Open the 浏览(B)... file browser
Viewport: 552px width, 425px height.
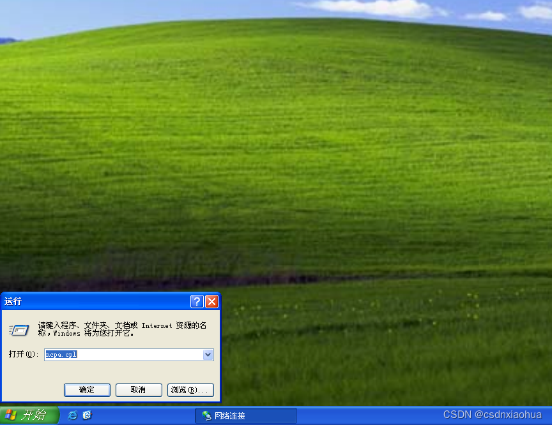pyautogui.click(x=190, y=390)
